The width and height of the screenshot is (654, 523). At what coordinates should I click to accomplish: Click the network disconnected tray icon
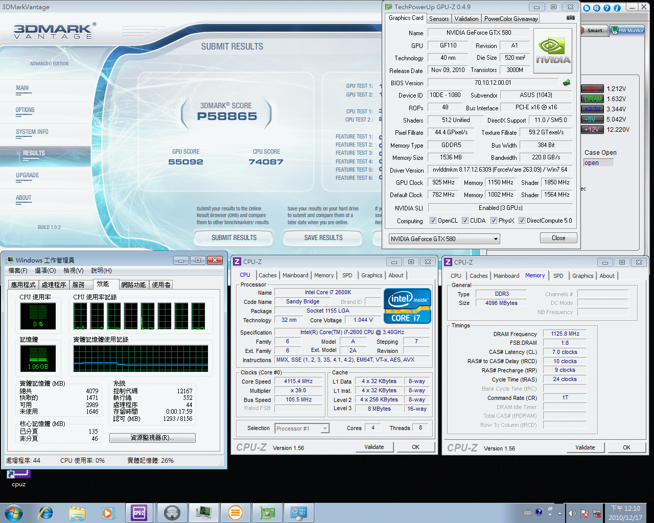(596, 513)
